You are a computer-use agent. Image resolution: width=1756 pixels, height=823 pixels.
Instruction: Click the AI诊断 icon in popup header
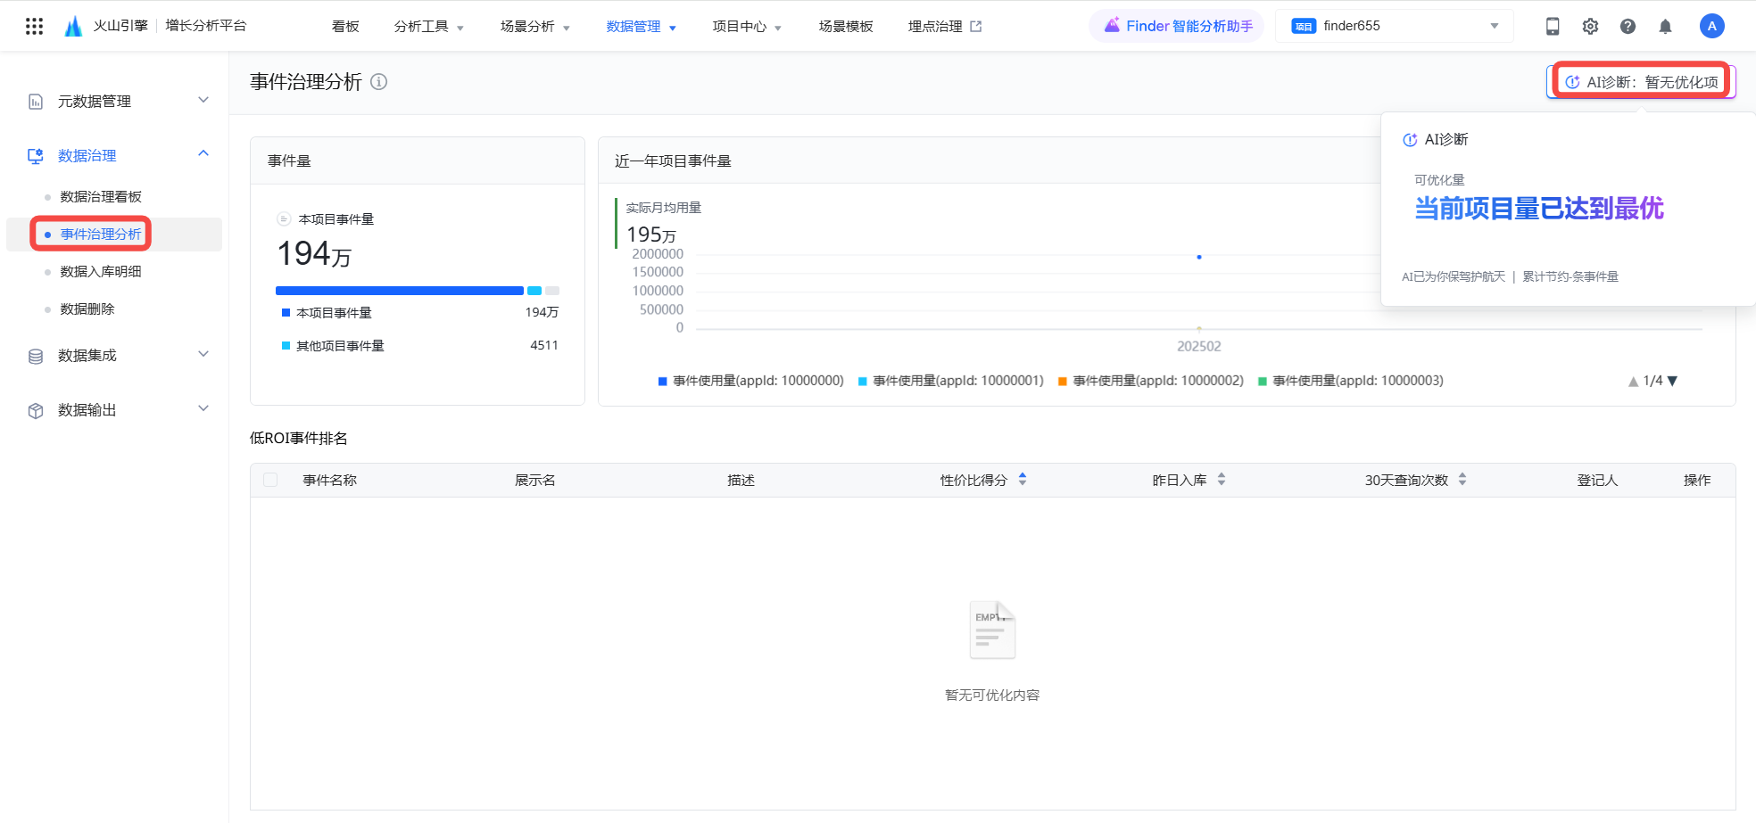tap(1410, 140)
